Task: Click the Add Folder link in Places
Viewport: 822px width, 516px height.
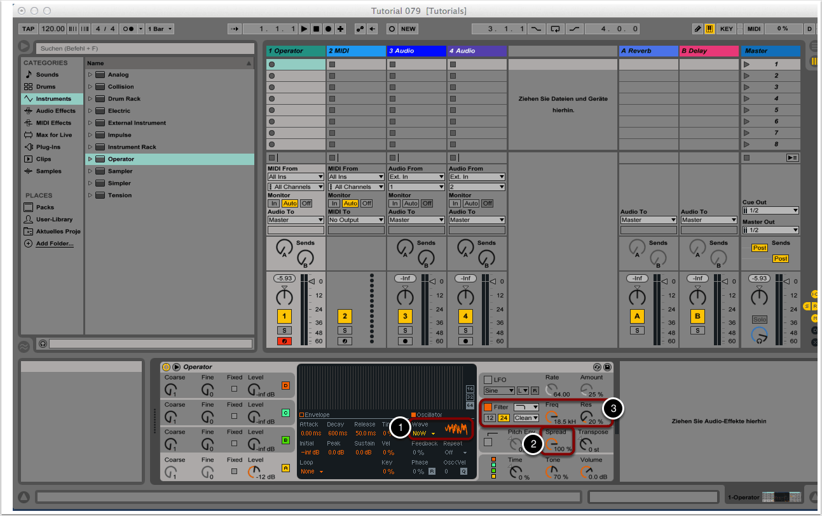Action: 54,244
